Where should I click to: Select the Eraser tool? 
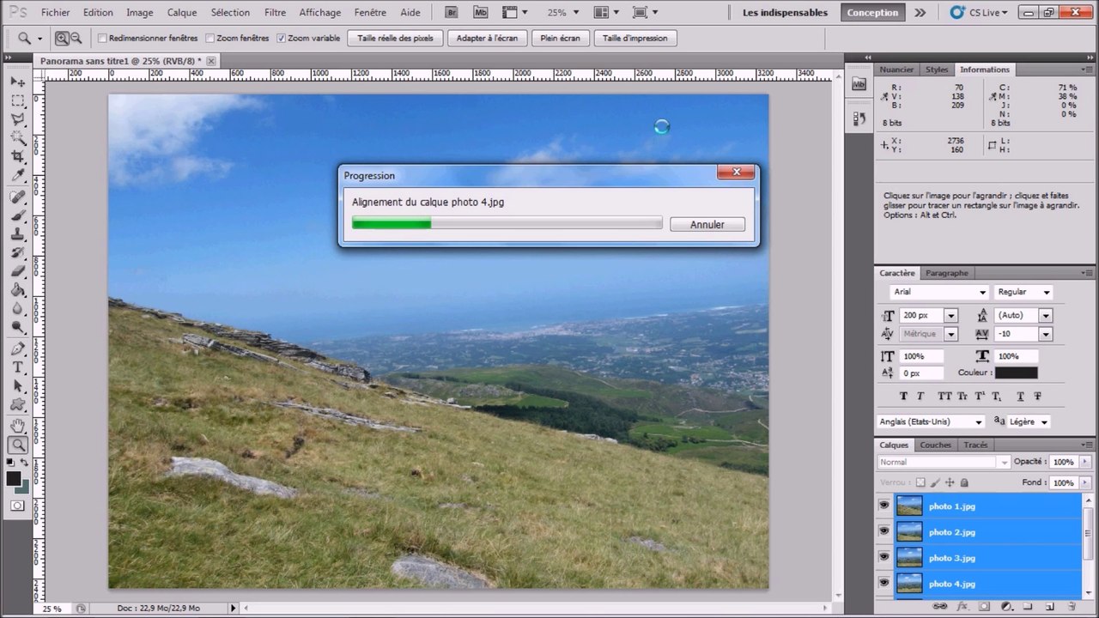coord(17,271)
